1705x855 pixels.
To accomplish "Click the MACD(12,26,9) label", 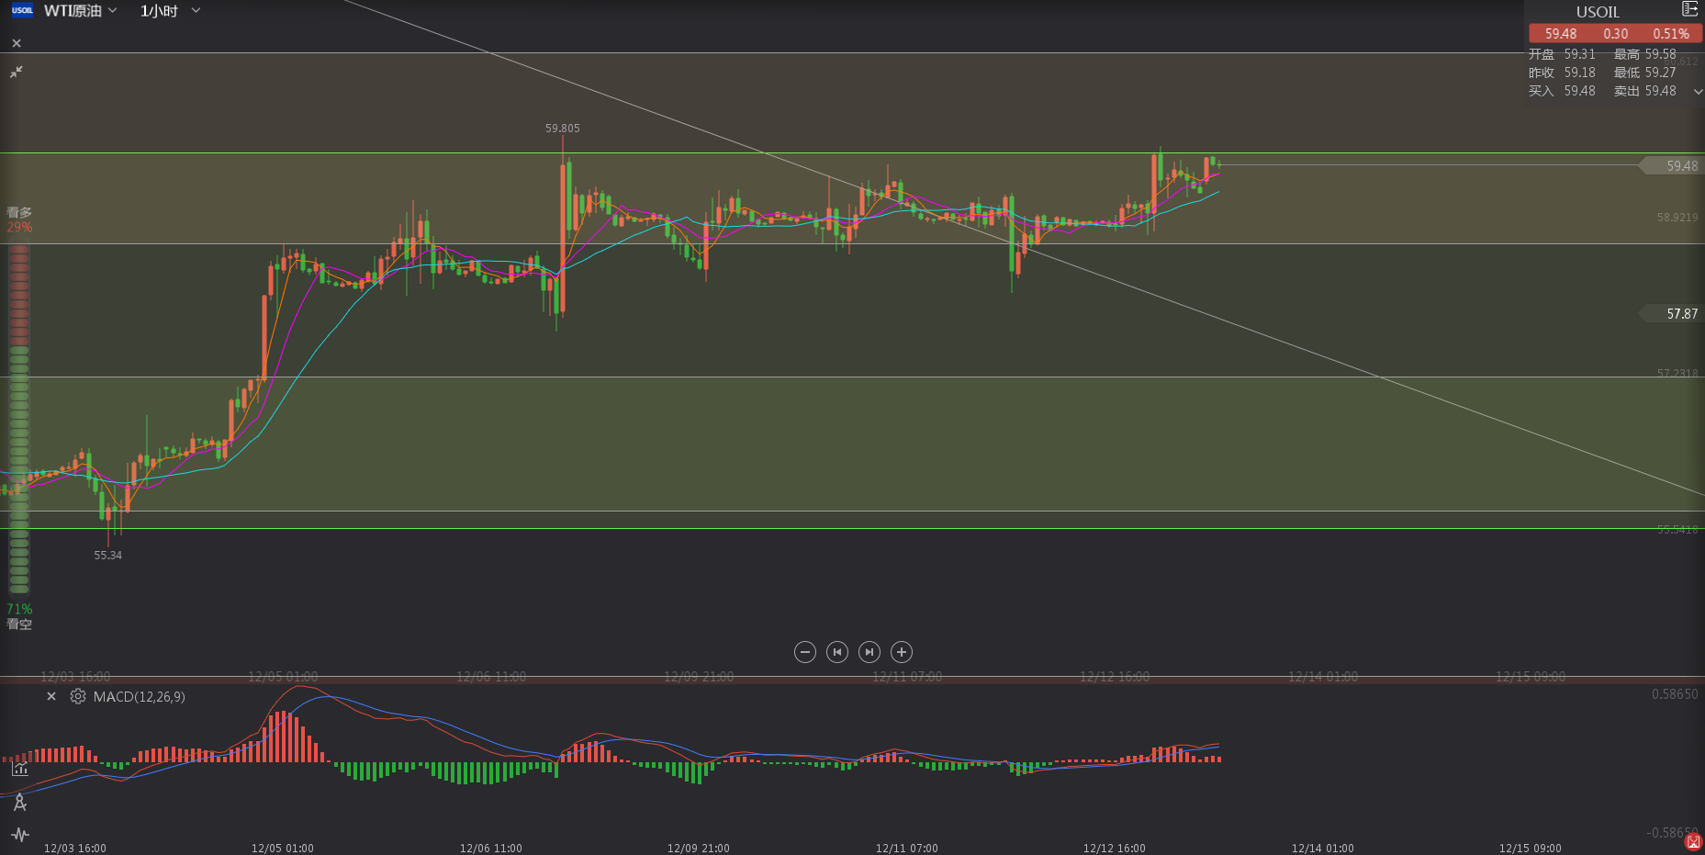I will point(139,697).
